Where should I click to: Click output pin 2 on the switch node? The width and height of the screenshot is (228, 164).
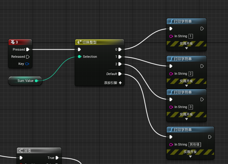click(120, 64)
